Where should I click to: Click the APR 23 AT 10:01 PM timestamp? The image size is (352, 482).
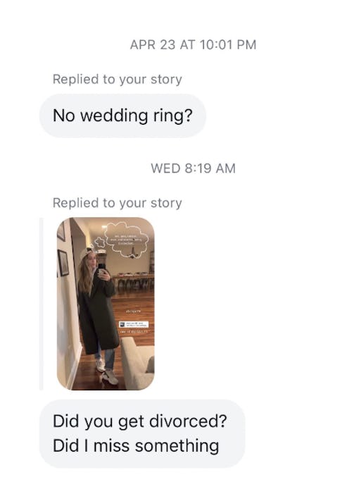pos(193,44)
